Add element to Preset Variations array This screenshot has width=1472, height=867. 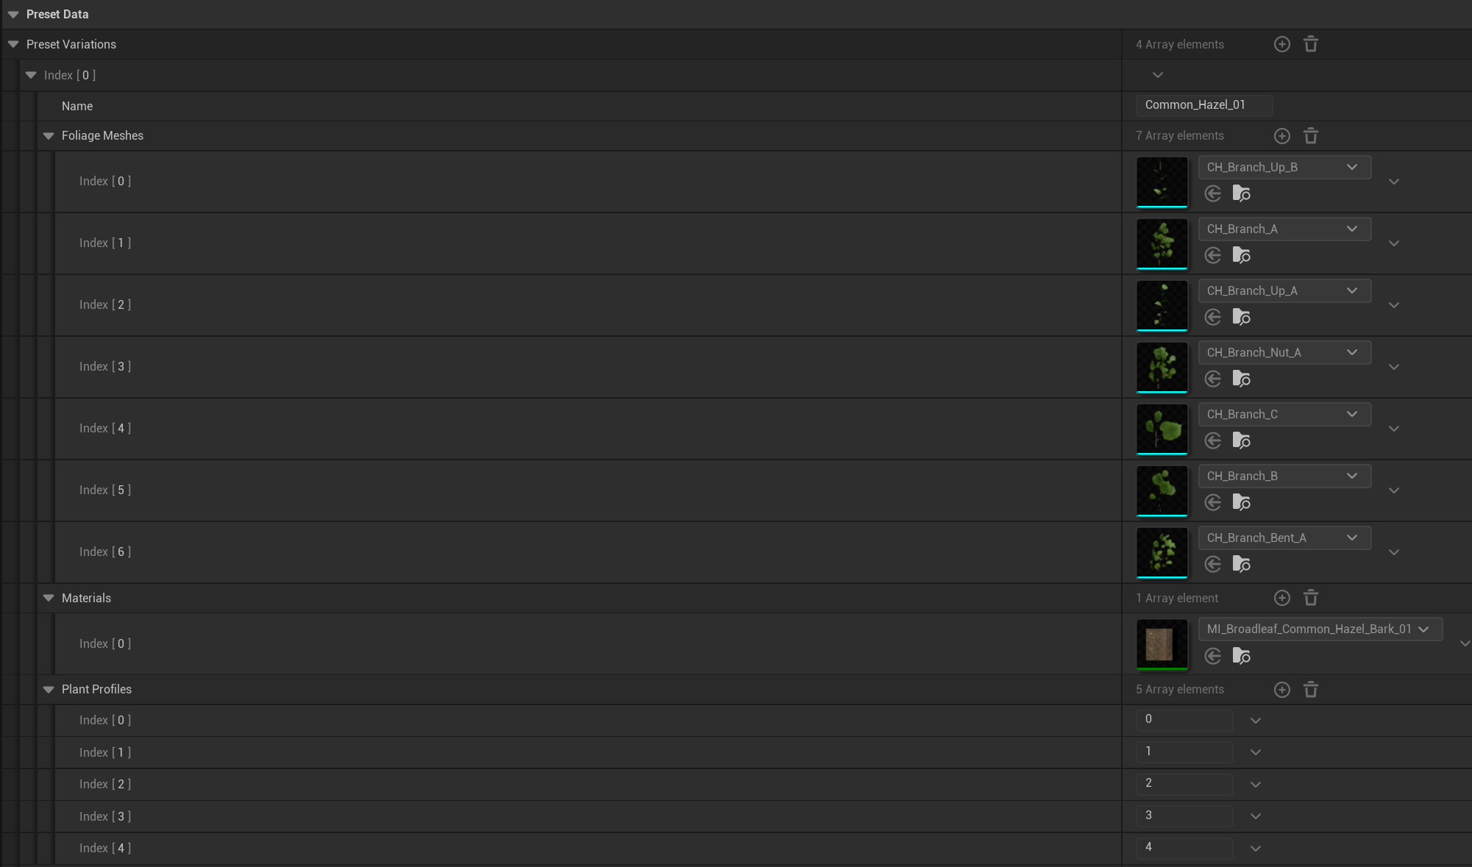[x=1281, y=44]
